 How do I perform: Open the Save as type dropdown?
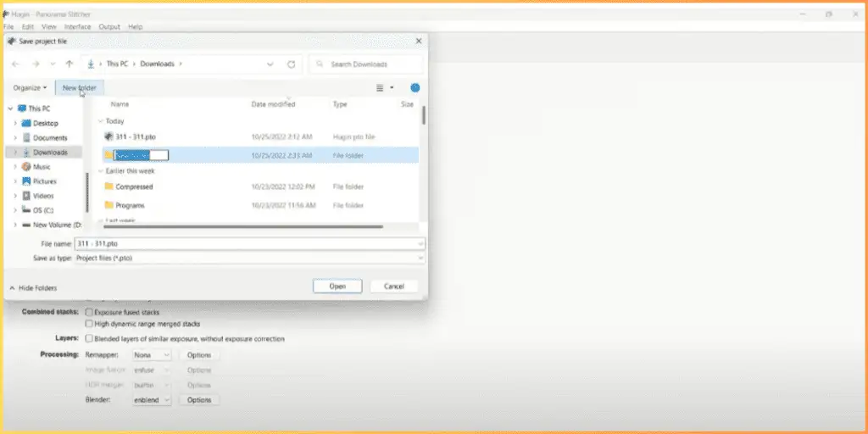pos(250,258)
